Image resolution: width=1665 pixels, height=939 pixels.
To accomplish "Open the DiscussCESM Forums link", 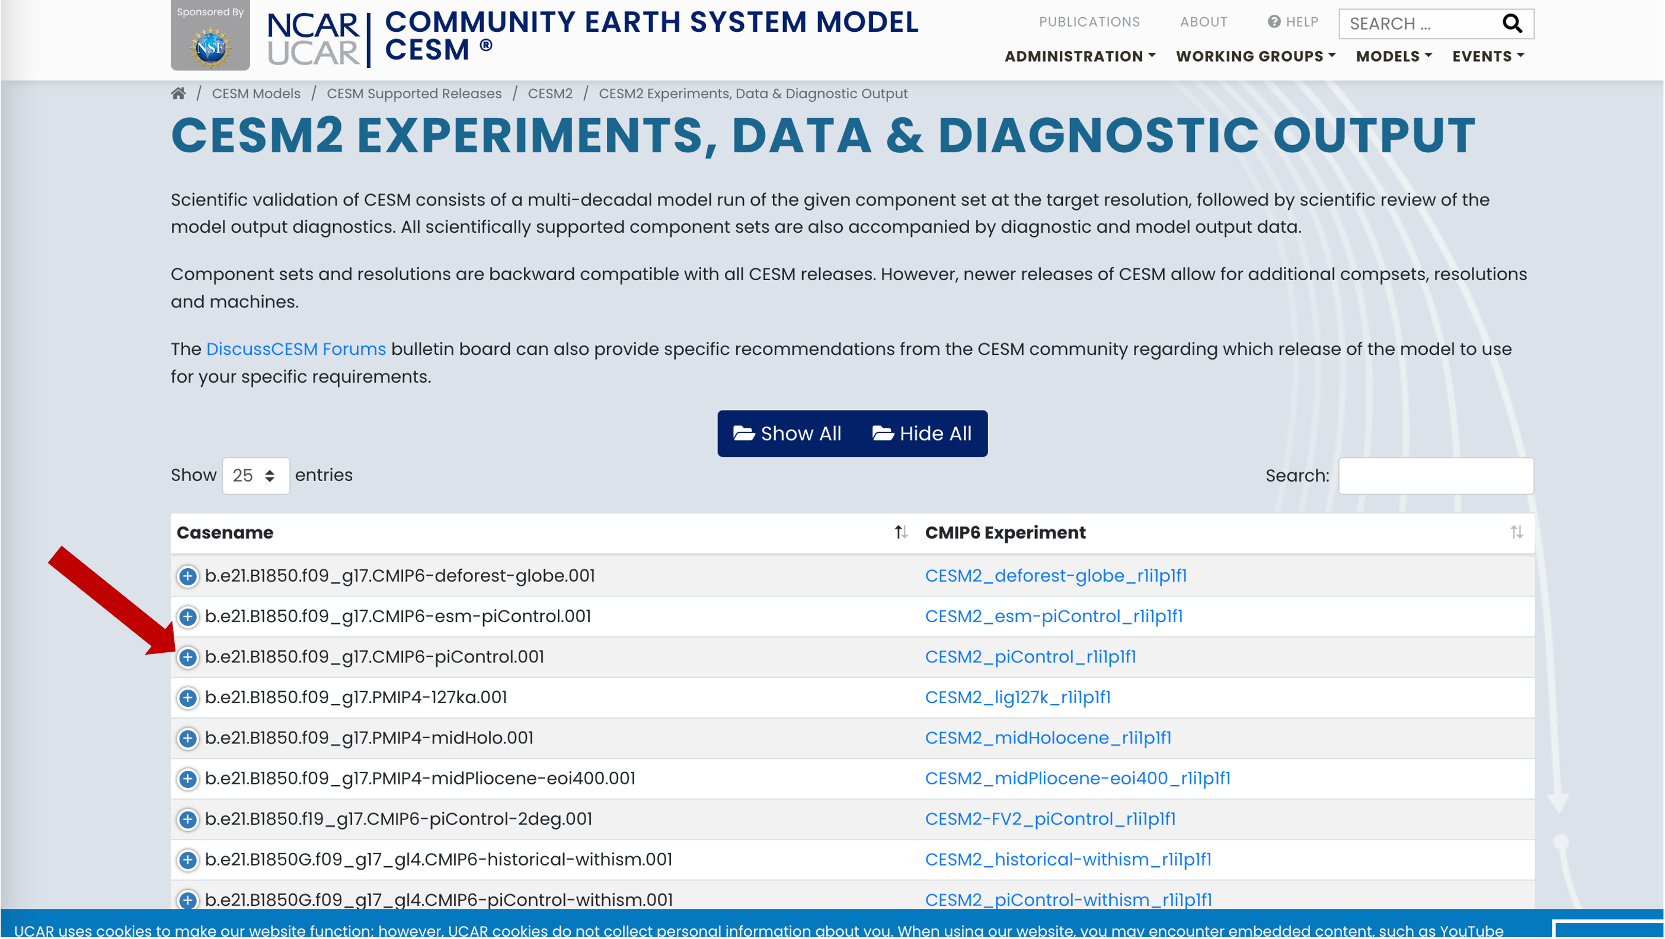I will coord(296,349).
